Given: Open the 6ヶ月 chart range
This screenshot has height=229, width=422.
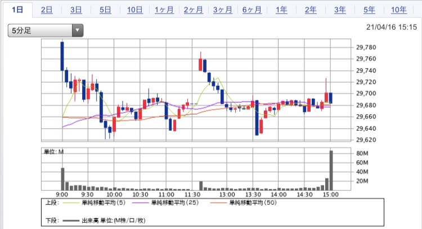Looking at the screenshot, I should pos(252,10).
